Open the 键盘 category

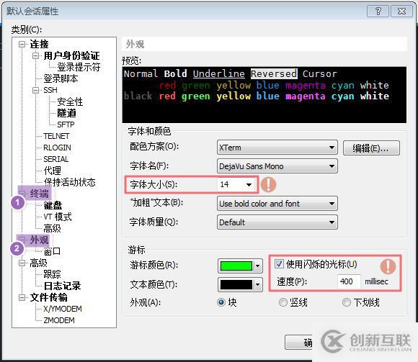(x=53, y=205)
